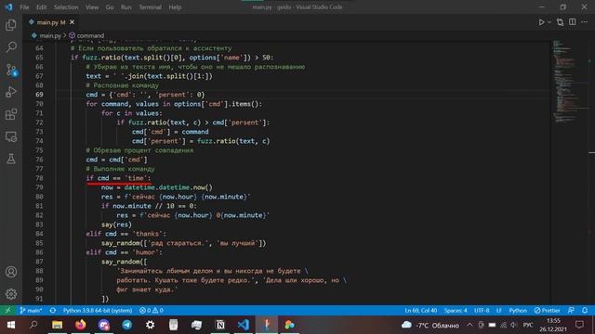
Task: Open the Terminal menu
Action: click(150, 7)
